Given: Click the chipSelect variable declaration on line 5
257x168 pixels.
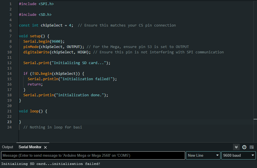Looking at the screenshot, I should point(52,25).
